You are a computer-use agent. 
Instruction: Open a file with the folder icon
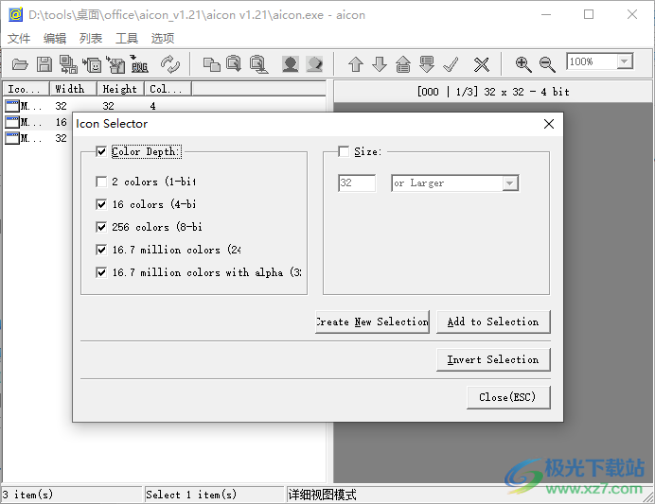[20, 64]
